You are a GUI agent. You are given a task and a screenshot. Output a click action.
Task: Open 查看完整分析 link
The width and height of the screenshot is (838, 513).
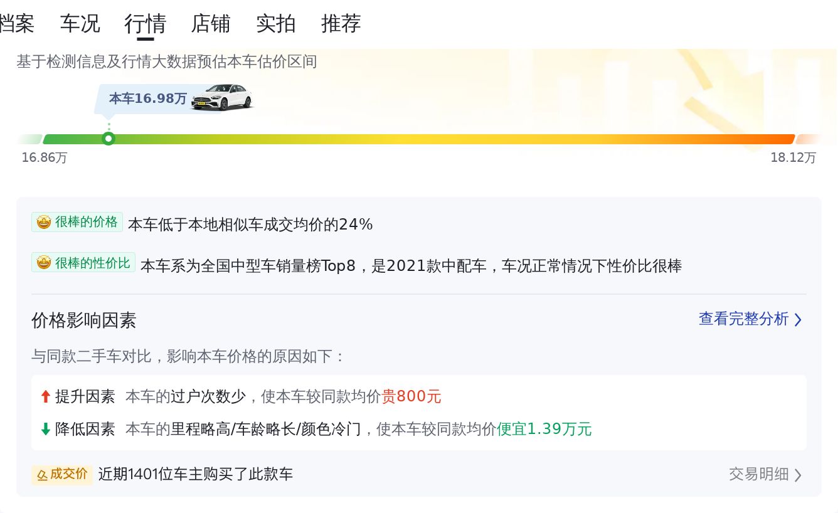pyautogui.click(x=743, y=319)
